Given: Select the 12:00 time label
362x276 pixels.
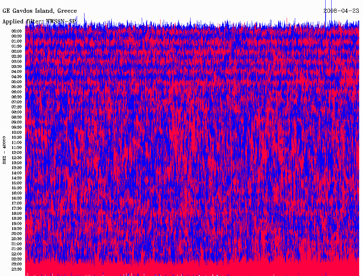Looking at the screenshot, I should tap(17, 153).
